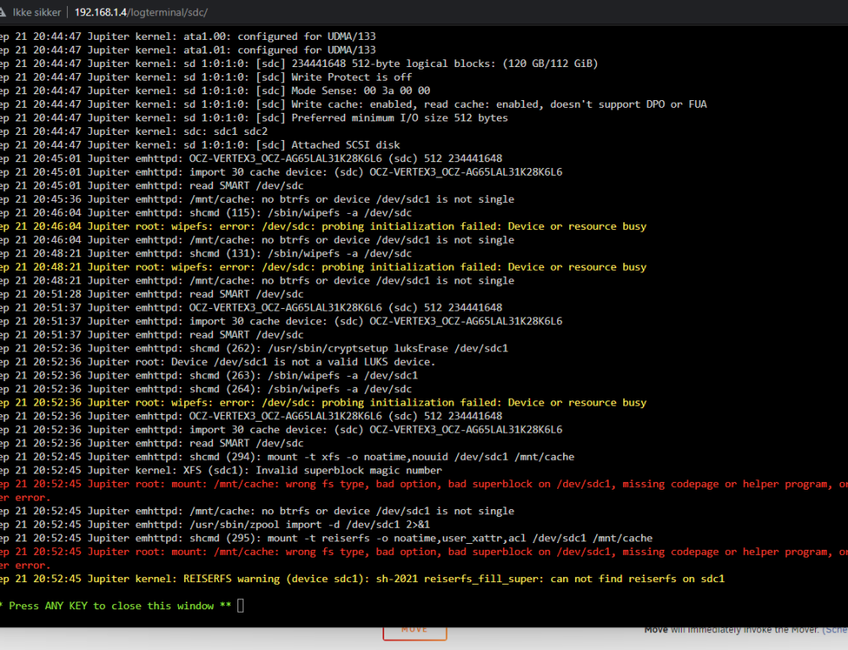Image resolution: width=848 pixels, height=650 pixels.
Task: Click the 'ata1.00: configured for UDMA/133' log line
Action: [x=187, y=36]
